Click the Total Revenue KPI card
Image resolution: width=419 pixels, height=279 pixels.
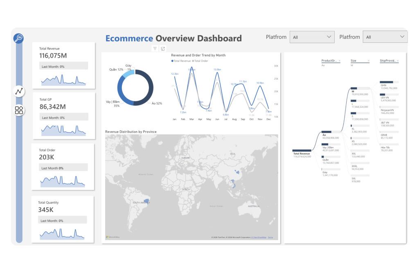pos(63,65)
